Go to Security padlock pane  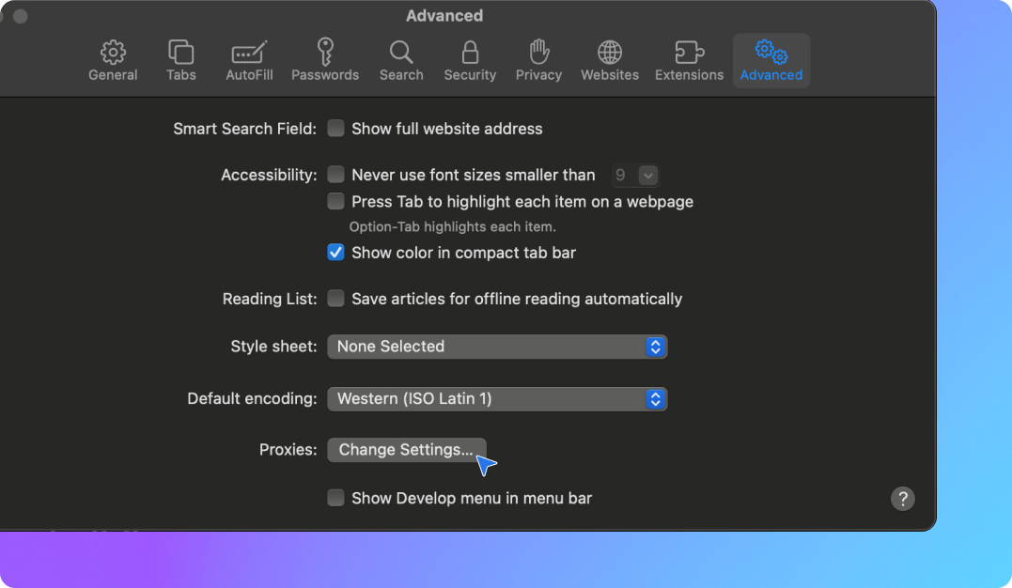470,53
